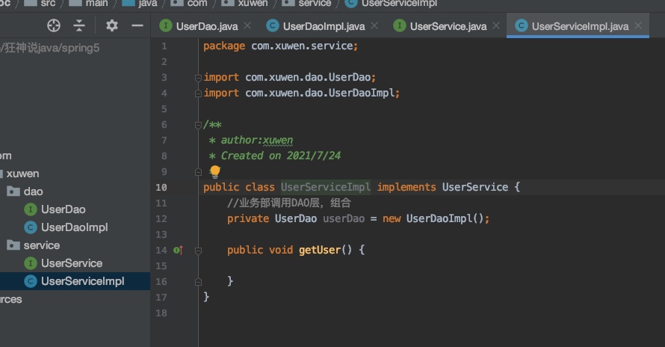Click the xuwen breadcrumb in navigation bar
The width and height of the screenshot is (665, 347).
click(x=252, y=4)
